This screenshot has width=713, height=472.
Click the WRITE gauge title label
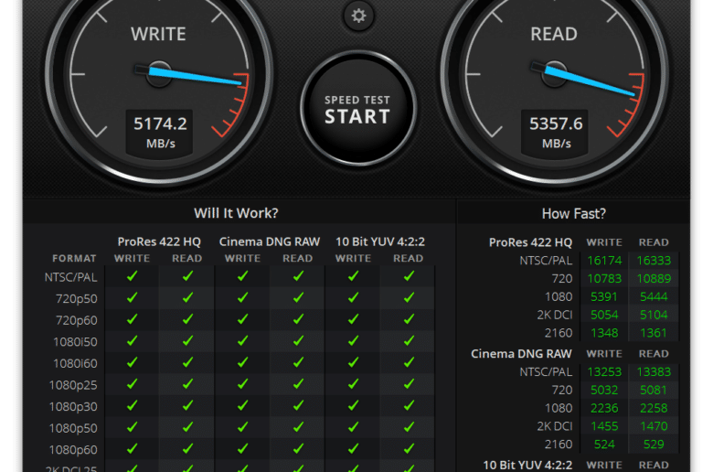click(158, 34)
